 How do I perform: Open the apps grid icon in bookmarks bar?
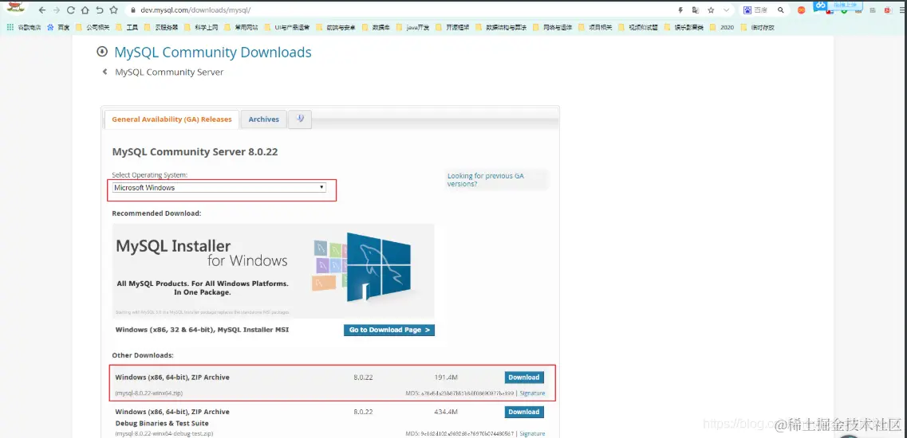[x=10, y=27]
